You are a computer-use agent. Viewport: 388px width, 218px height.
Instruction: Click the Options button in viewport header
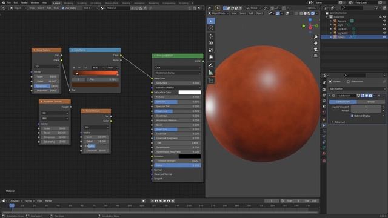click(x=312, y=8)
